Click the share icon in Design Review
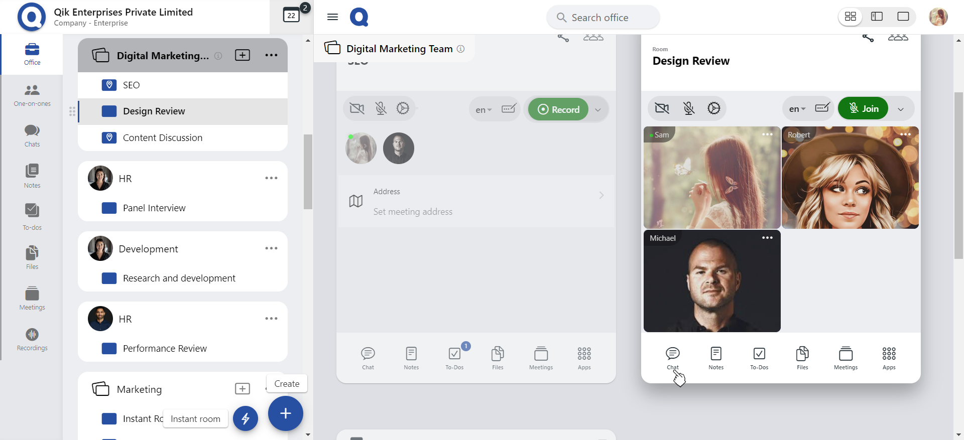Image resolution: width=964 pixels, height=440 pixels. tap(868, 38)
